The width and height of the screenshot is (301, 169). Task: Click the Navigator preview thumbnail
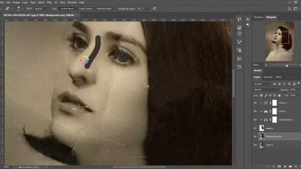pyautogui.click(x=280, y=41)
